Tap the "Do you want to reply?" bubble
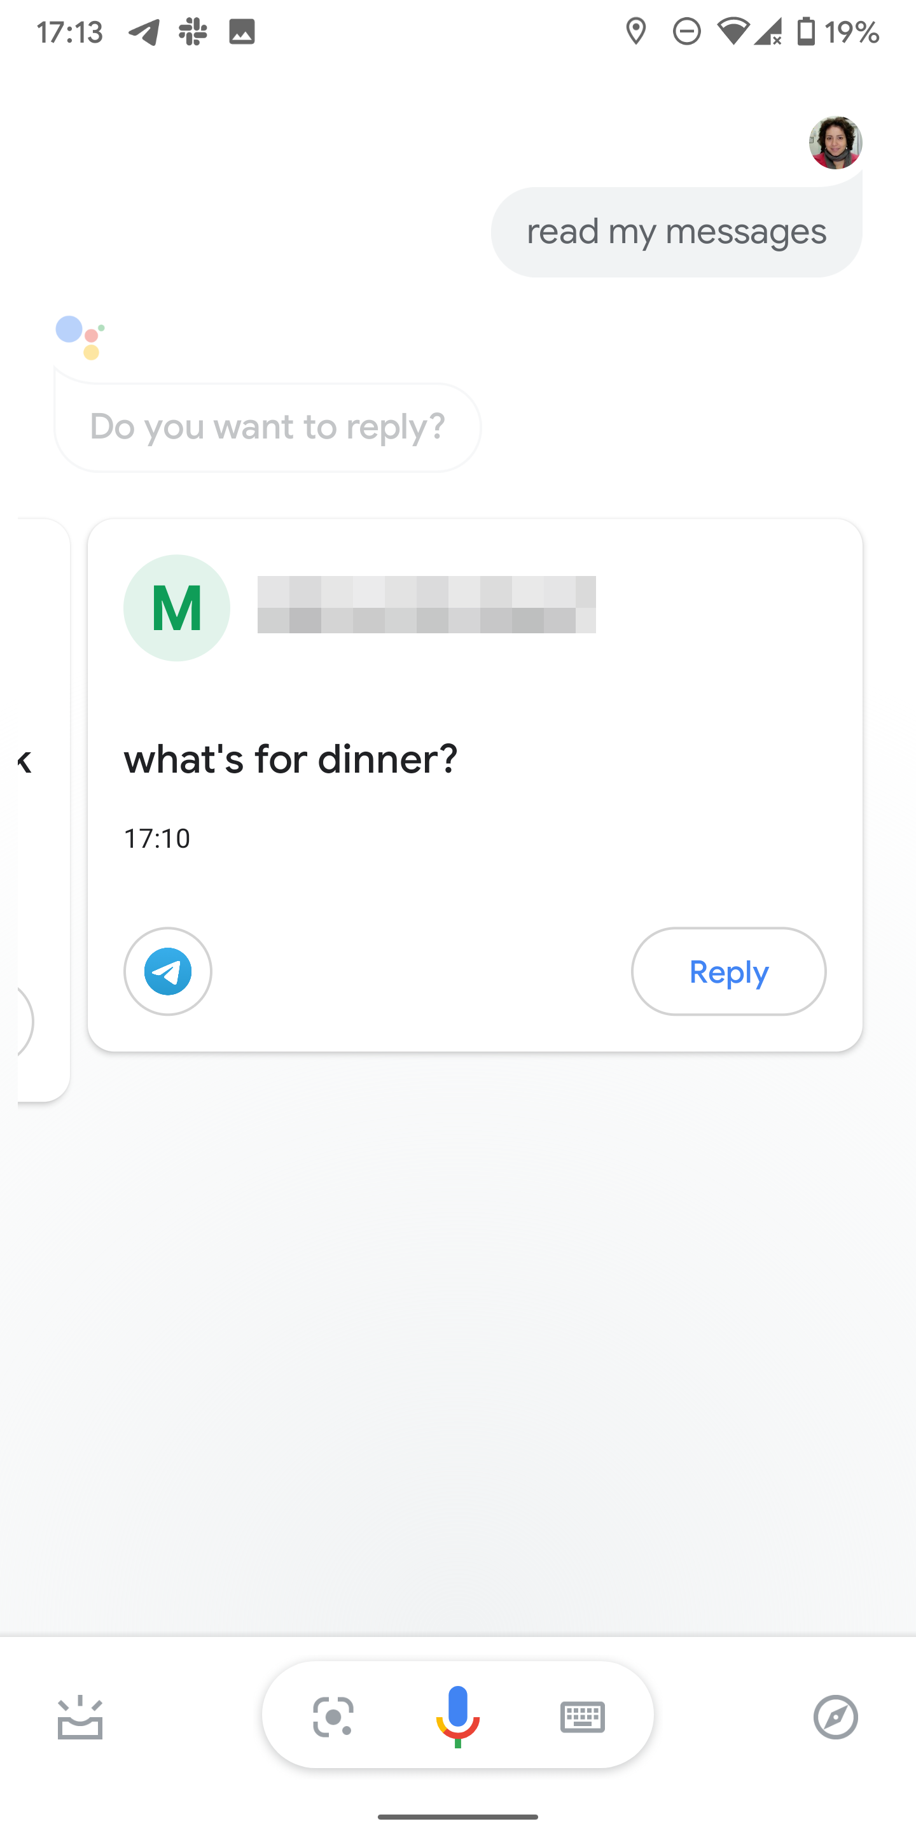Image resolution: width=916 pixels, height=1833 pixels. click(267, 427)
